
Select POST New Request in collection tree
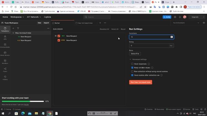click(24, 41)
